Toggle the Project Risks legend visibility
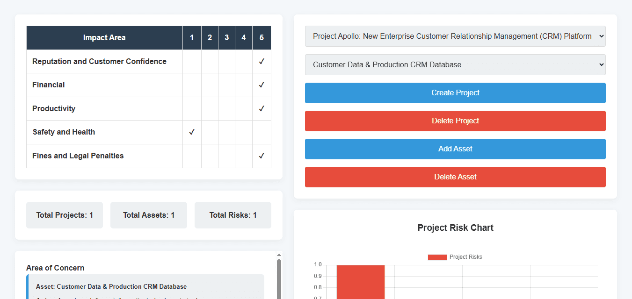Viewport: 632px width, 299px height. (x=456, y=257)
